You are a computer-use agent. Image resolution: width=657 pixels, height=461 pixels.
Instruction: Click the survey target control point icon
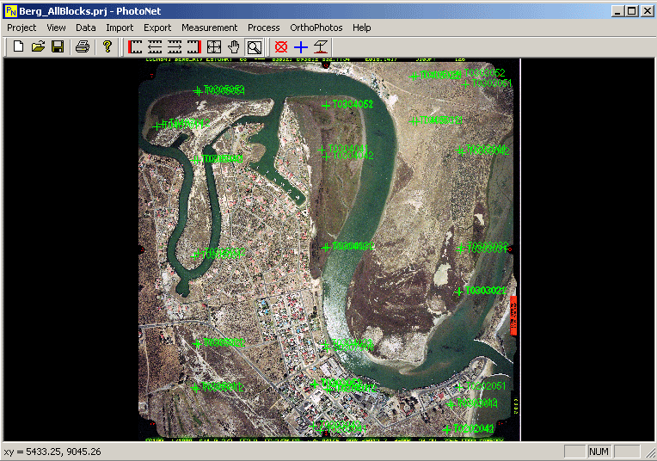(321, 46)
